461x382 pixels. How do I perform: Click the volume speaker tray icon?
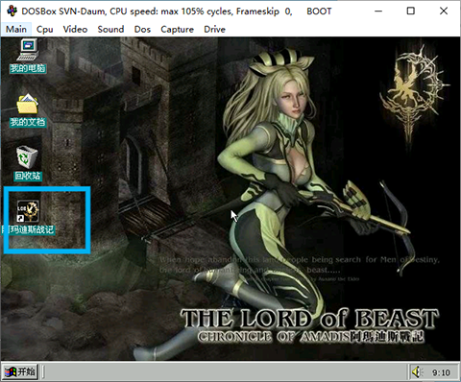417,372
